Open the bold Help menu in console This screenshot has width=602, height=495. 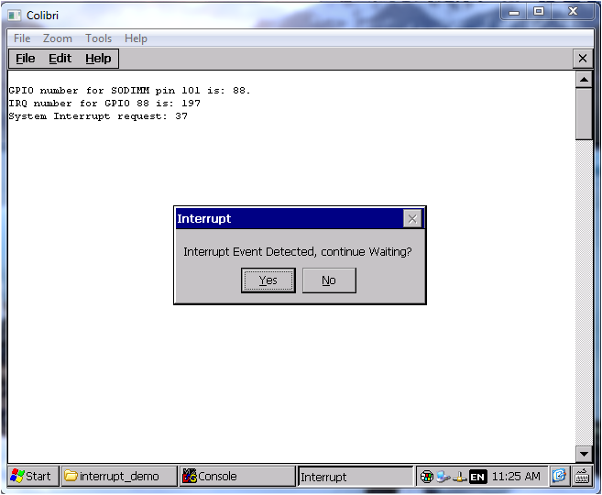pyautogui.click(x=98, y=59)
